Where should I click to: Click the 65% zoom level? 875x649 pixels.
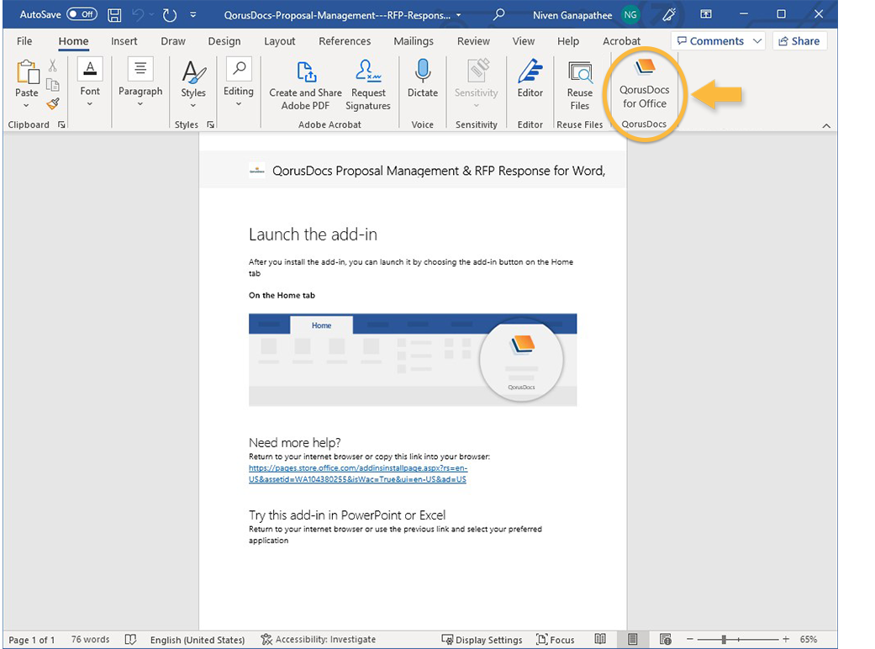click(808, 639)
